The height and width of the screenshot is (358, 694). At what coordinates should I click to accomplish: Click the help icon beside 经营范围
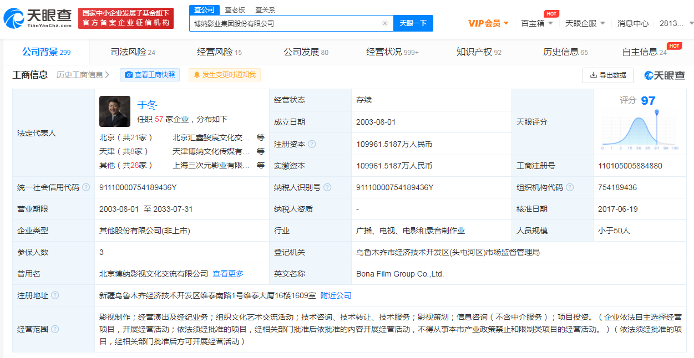pyautogui.click(x=55, y=329)
